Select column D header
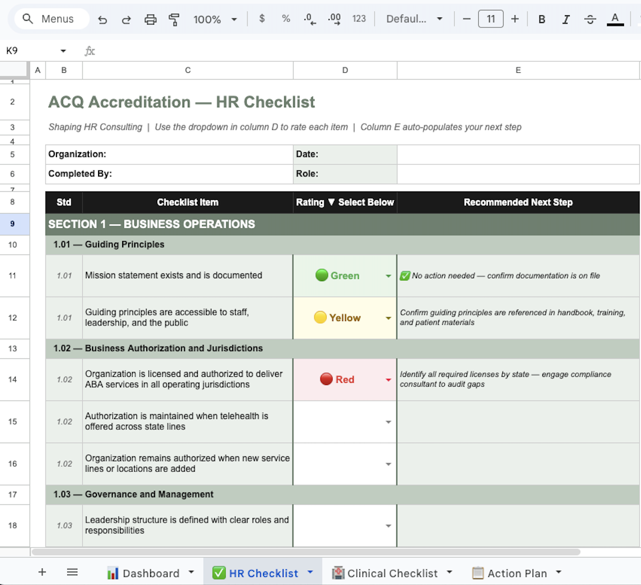This screenshot has width=641, height=585. click(x=345, y=70)
